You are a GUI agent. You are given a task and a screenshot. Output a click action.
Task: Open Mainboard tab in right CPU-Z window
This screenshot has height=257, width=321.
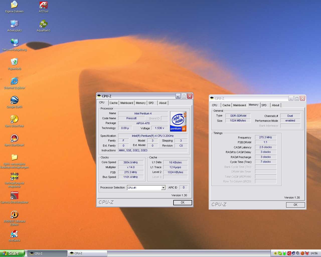coord(239,105)
